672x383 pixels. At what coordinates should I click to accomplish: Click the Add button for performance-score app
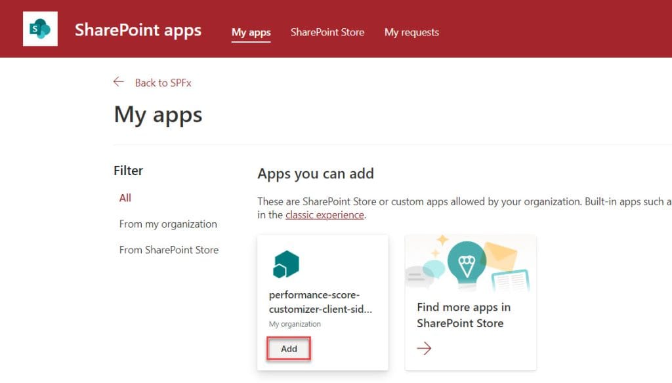(x=289, y=349)
